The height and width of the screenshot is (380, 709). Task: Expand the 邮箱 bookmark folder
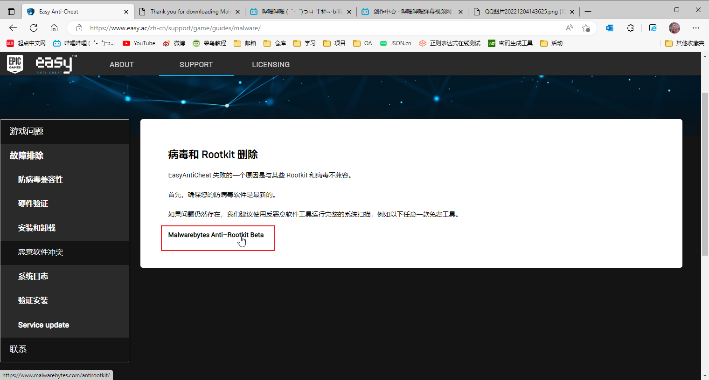click(x=245, y=43)
